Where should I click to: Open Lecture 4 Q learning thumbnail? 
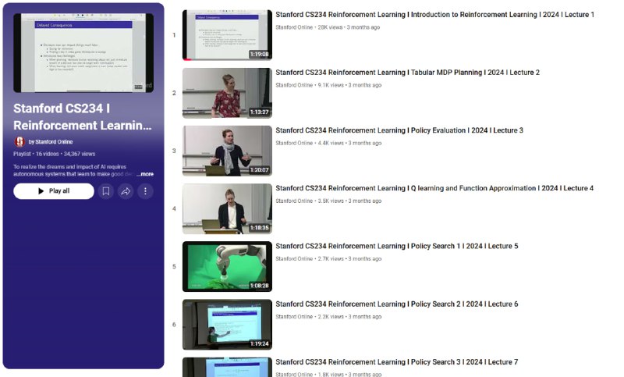point(227,208)
